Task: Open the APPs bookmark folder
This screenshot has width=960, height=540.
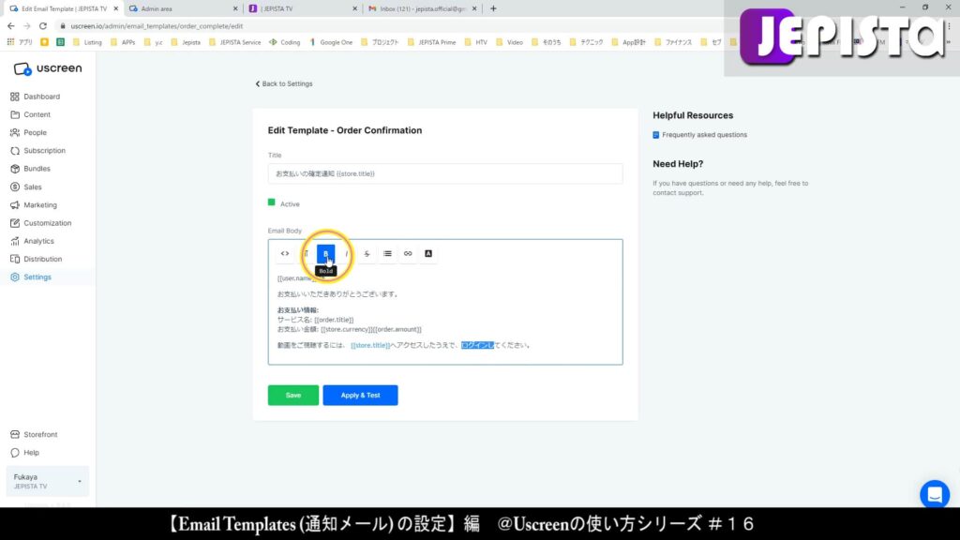Action: pos(123,42)
